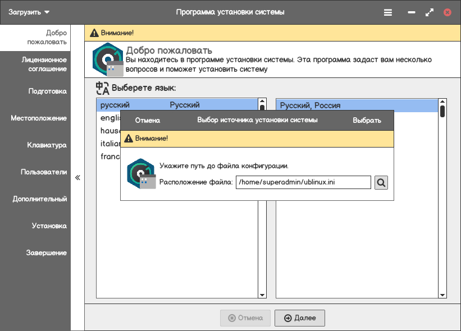Click the warning icon in dialog banner
Viewport: 461px width, 331px height.
pyautogui.click(x=129, y=139)
